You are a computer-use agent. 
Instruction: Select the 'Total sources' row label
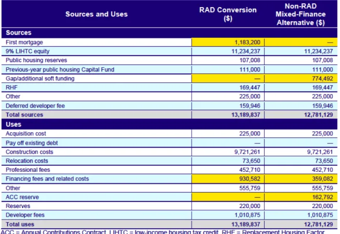tap(24, 115)
